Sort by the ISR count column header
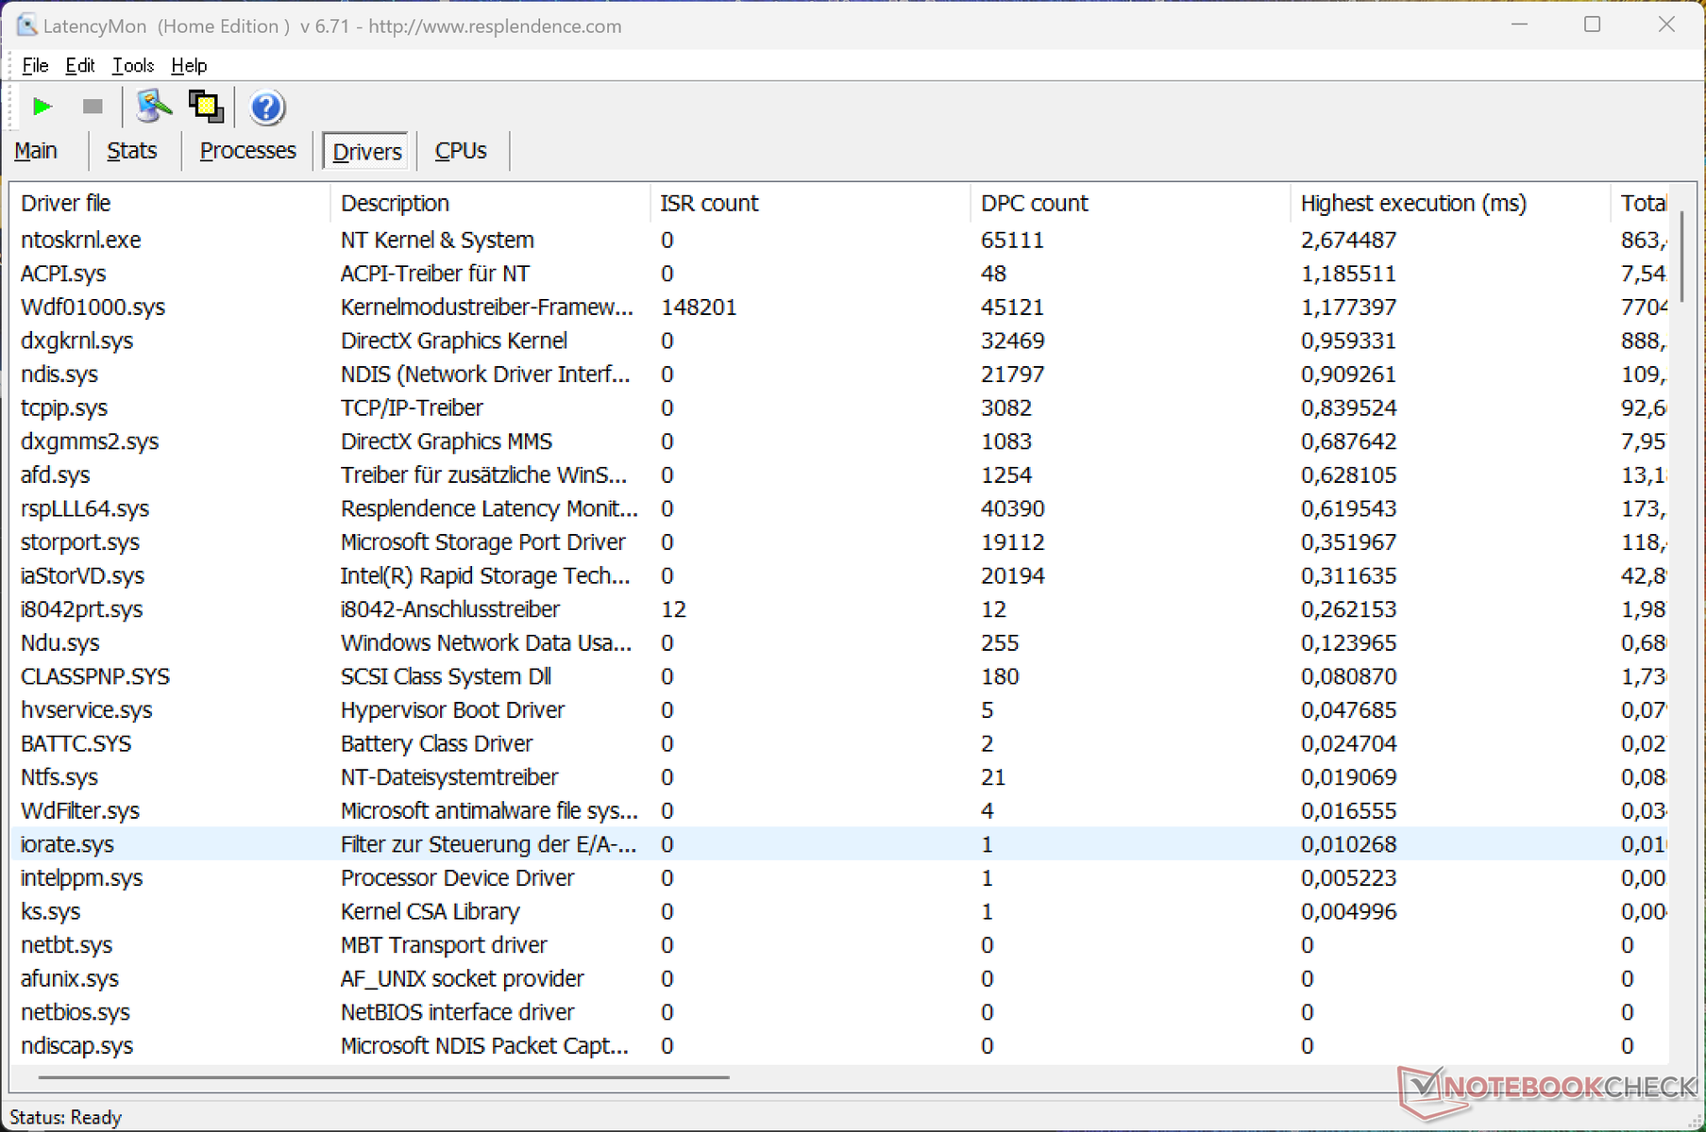The height and width of the screenshot is (1132, 1706). click(810, 203)
